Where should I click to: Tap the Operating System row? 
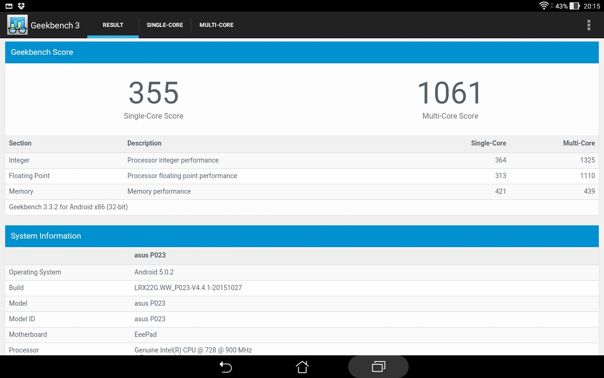[x=302, y=272]
